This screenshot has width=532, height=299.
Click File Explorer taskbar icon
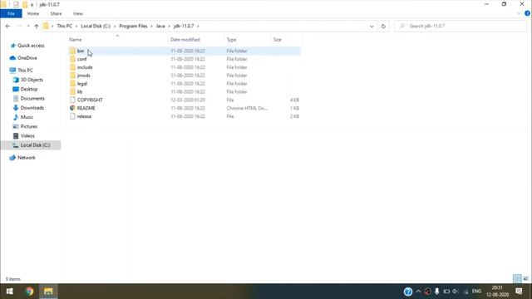coord(48,292)
